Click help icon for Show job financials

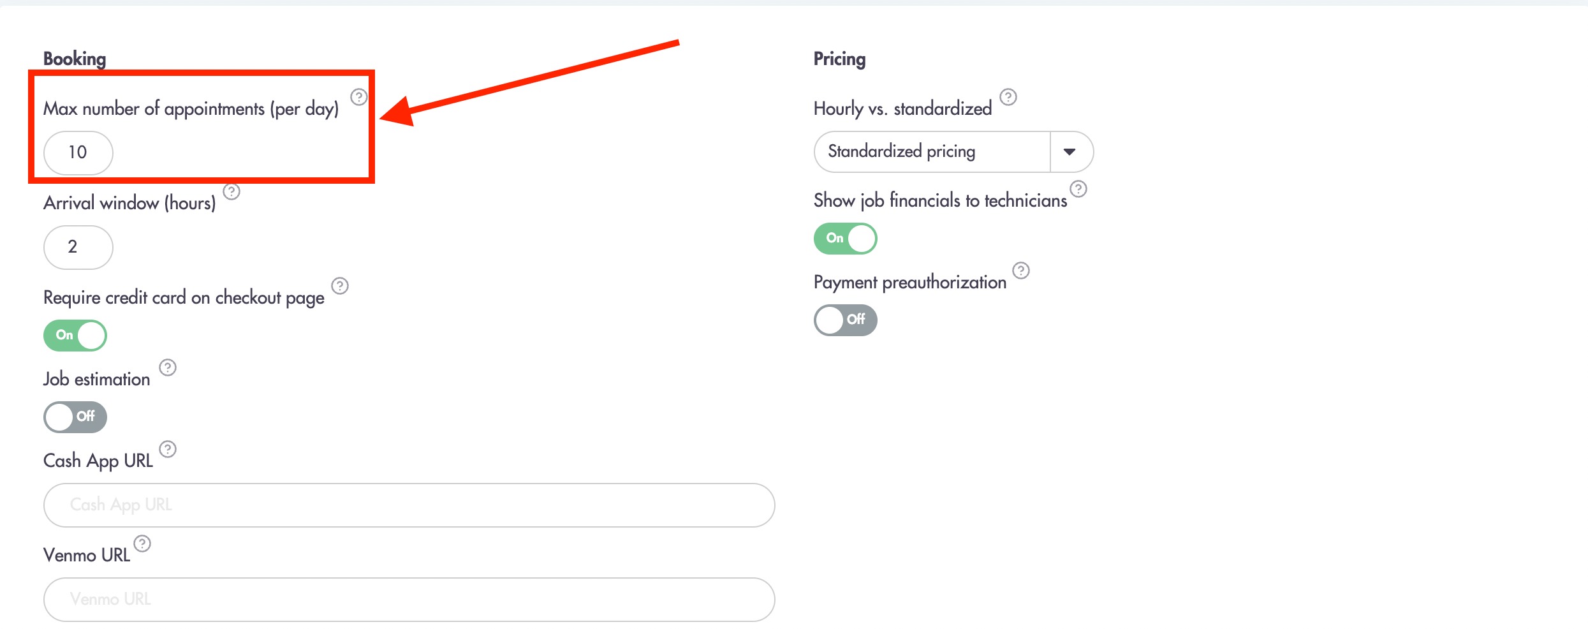tap(1078, 189)
